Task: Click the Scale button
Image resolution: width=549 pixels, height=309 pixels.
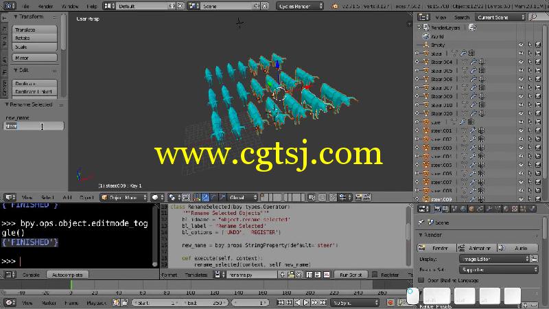Action: [35, 47]
